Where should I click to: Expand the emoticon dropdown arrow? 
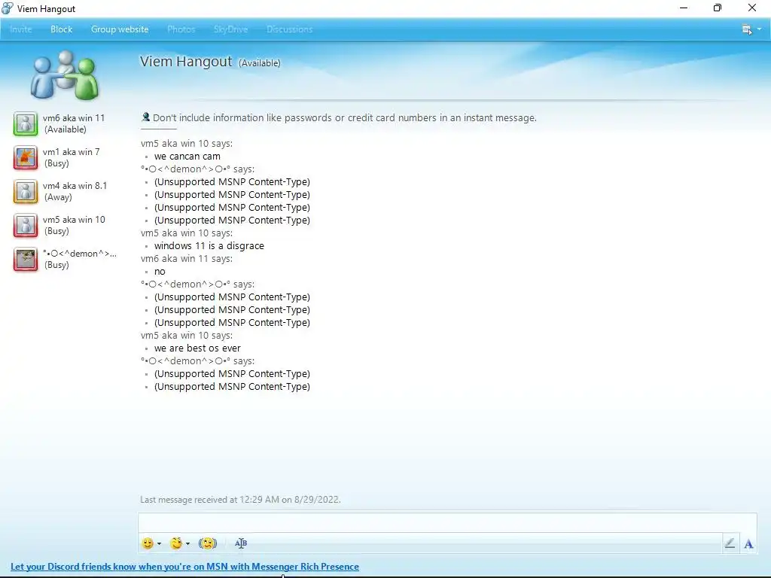(x=160, y=543)
